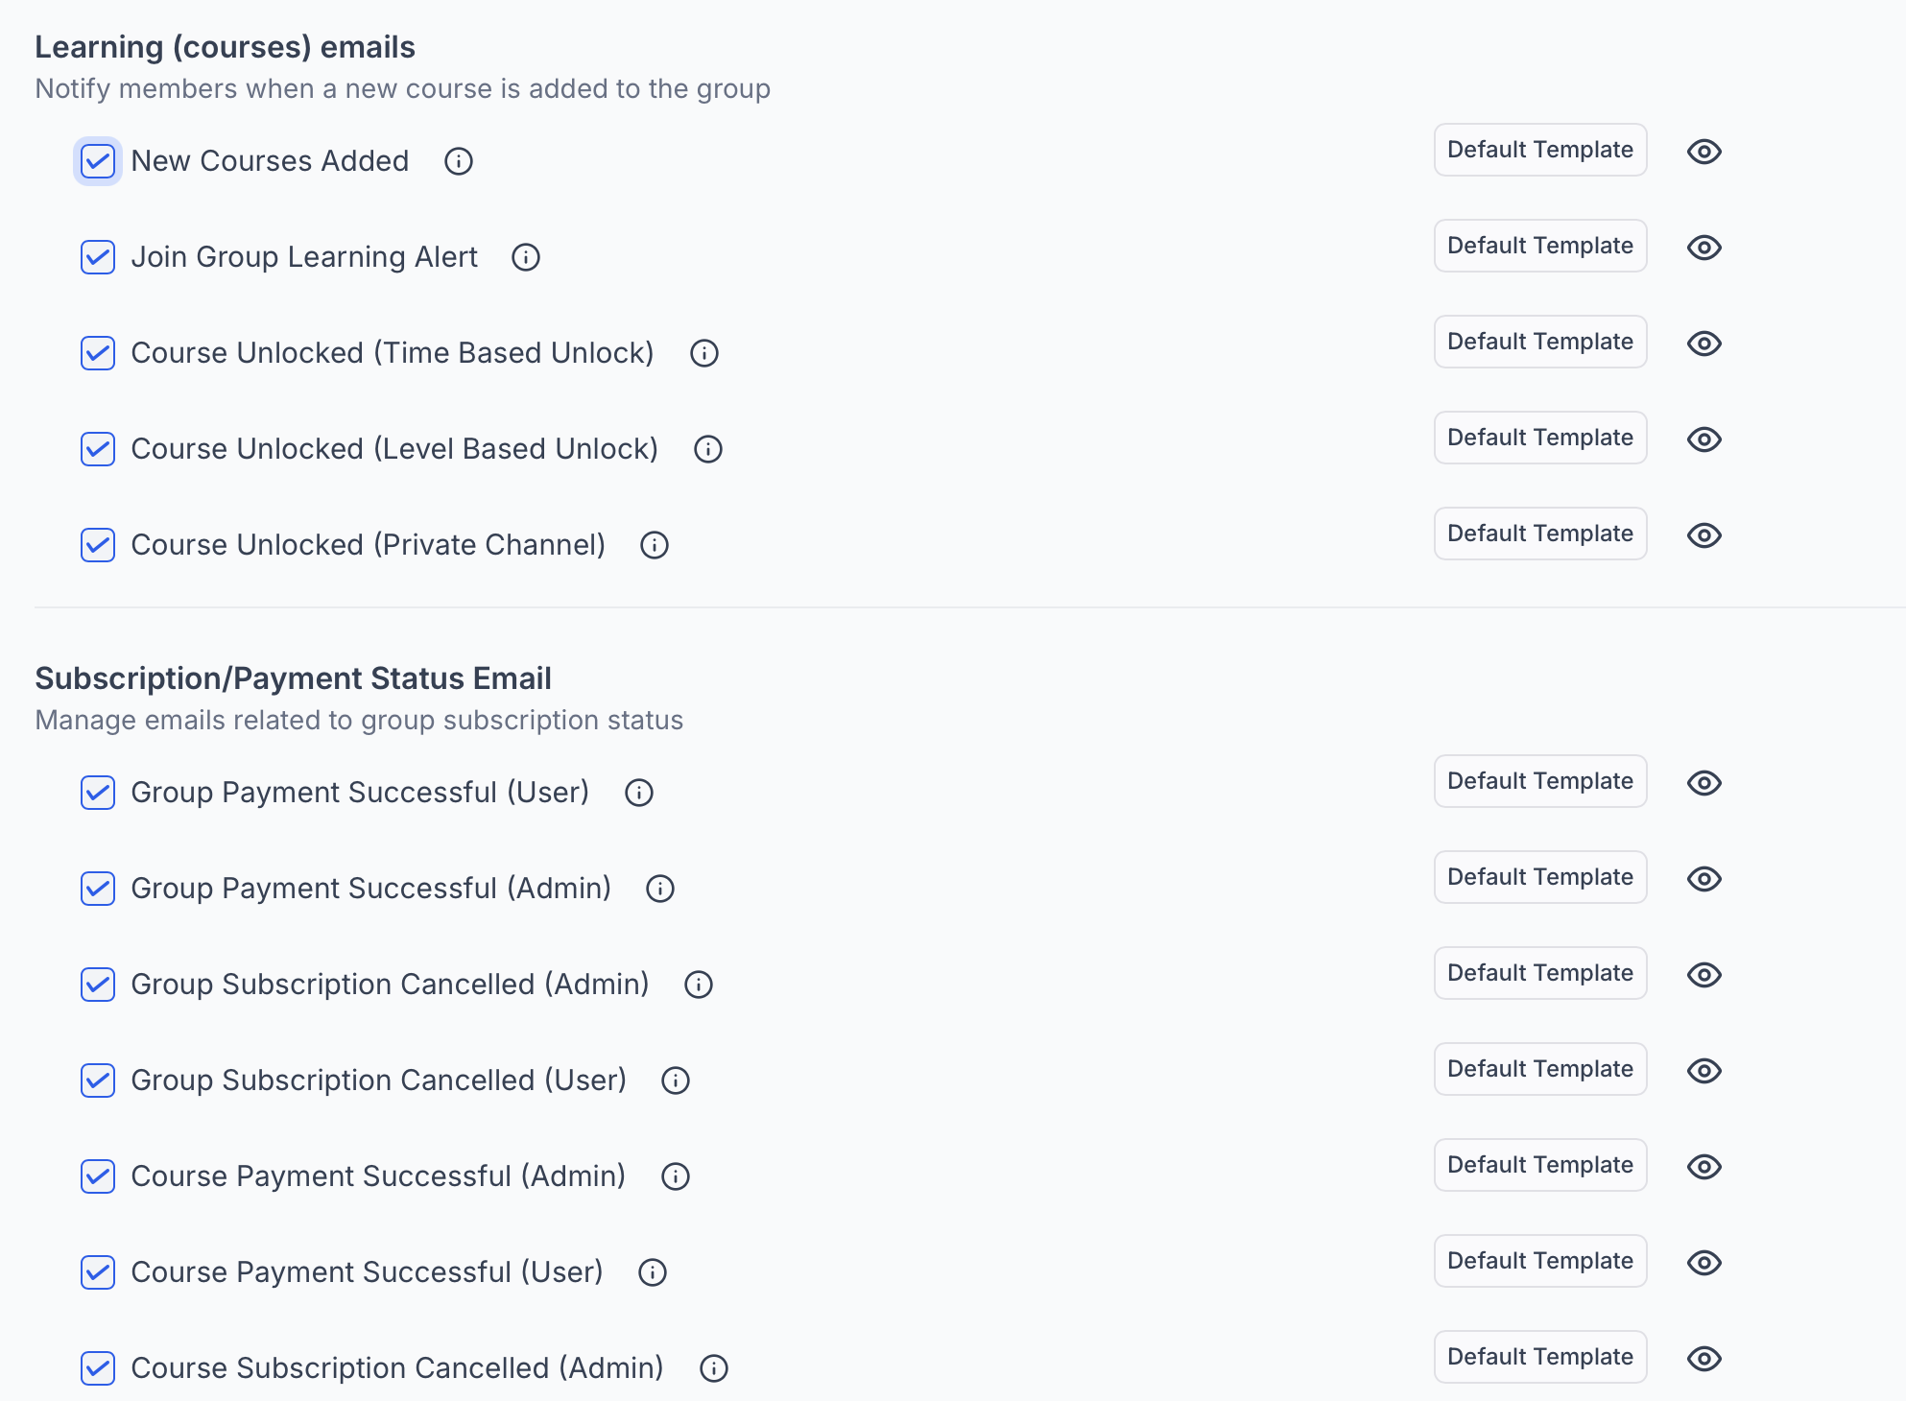Click Default Template for Course Unlocked (Time Based Unlock)
Image resolution: width=1906 pixels, height=1401 pixels.
(1540, 342)
